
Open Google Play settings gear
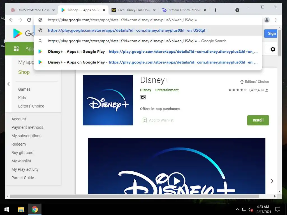272,49
